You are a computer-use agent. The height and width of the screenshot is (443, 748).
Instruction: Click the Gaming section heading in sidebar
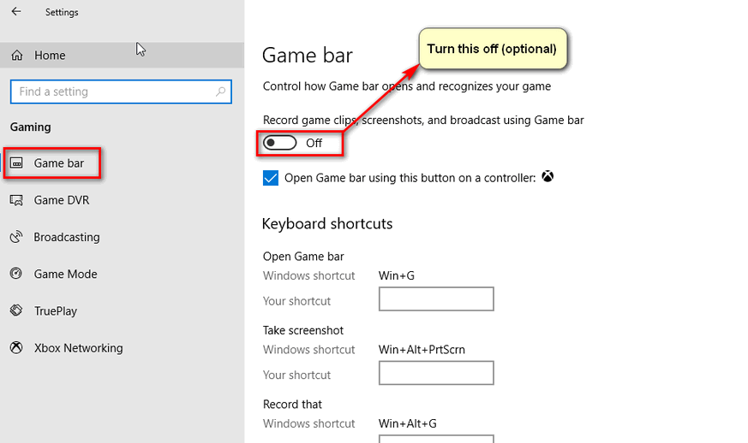[x=31, y=127]
